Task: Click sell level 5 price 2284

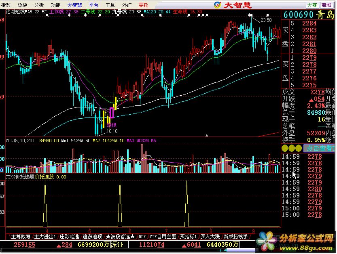Action: [x=309, y=23]
